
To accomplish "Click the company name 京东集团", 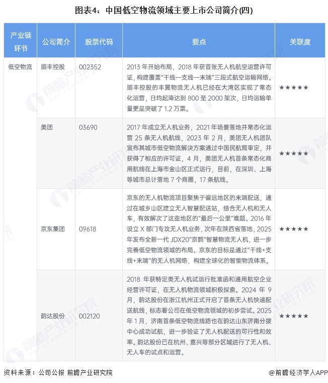I will tap(53, 229).
